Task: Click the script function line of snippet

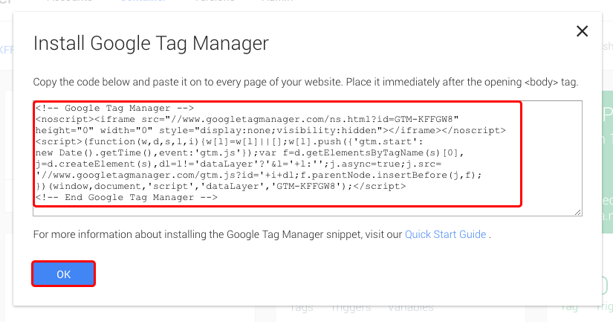Action: click(229, 141)
